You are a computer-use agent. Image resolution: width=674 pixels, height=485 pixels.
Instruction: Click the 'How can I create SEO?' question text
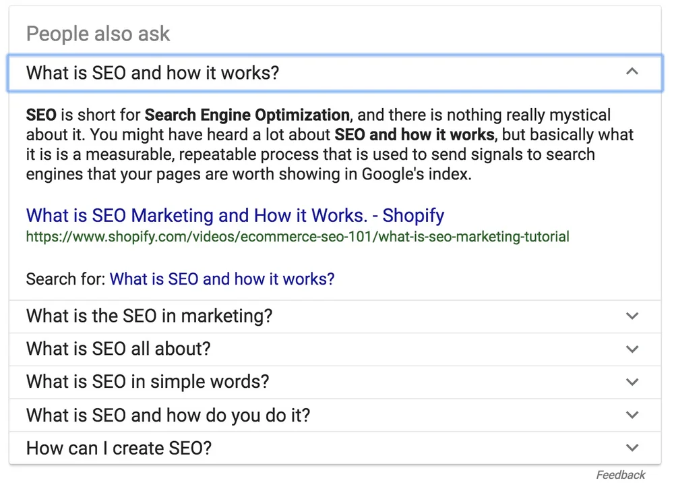coord(119,447)
